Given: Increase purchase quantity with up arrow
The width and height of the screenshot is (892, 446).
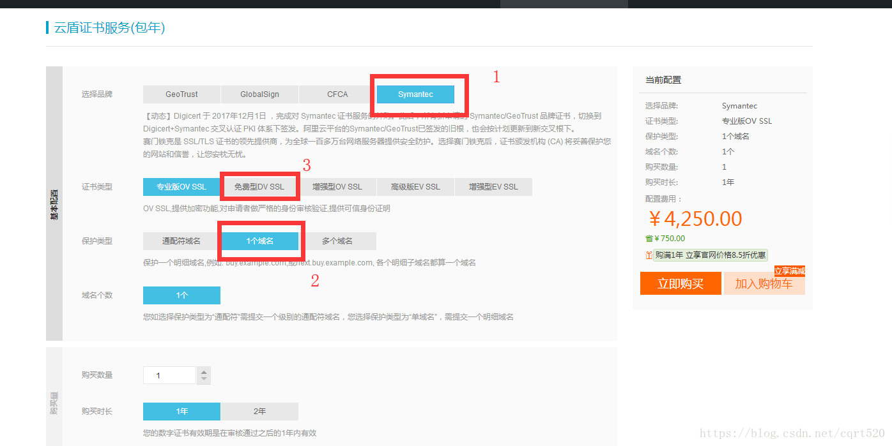Looking at the screenshot, I should (204, 371).
